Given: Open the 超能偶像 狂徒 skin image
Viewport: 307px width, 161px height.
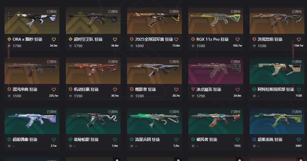Looking at the screenshot, I should coord(32,121).
